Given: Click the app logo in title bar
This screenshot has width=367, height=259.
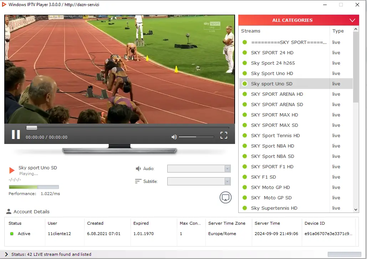Looking at the screenshot, I should pyautogui.click(x=4, y=4).
